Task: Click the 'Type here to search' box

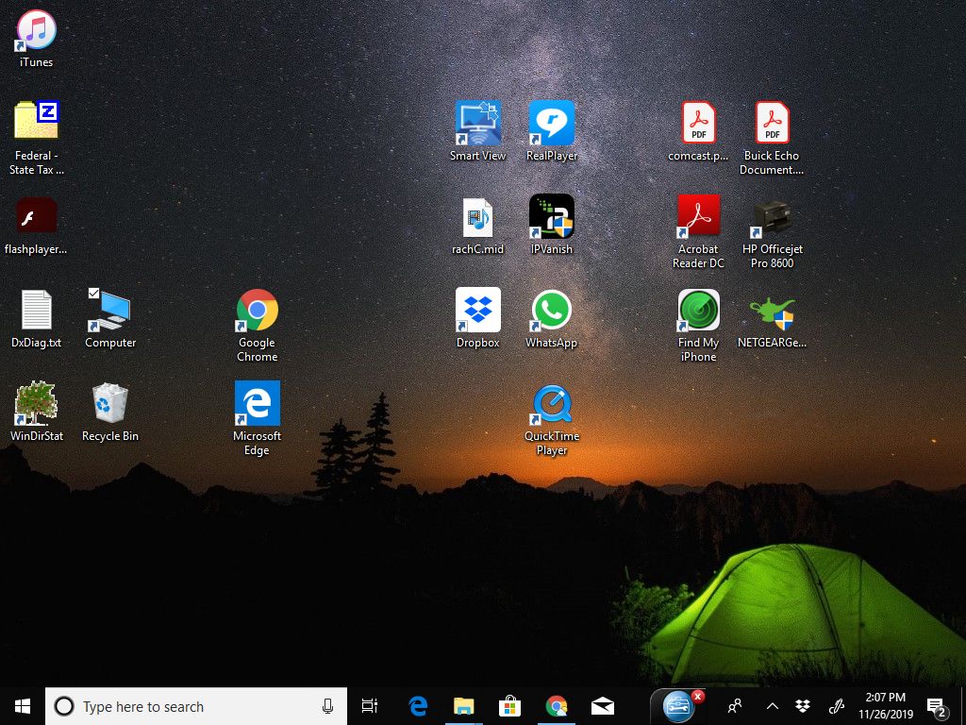Action: [x=189, y=706]
